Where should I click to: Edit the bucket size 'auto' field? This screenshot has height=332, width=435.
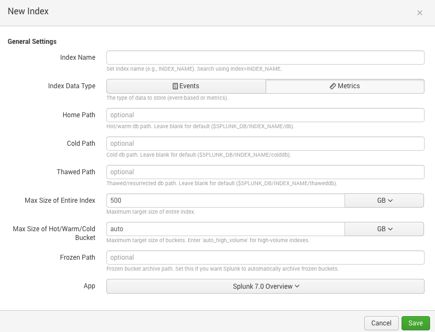pyautogui.click(x=225, y=229)
